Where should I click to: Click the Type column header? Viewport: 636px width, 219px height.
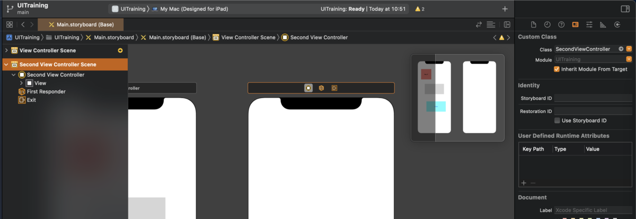pos(560,149)
